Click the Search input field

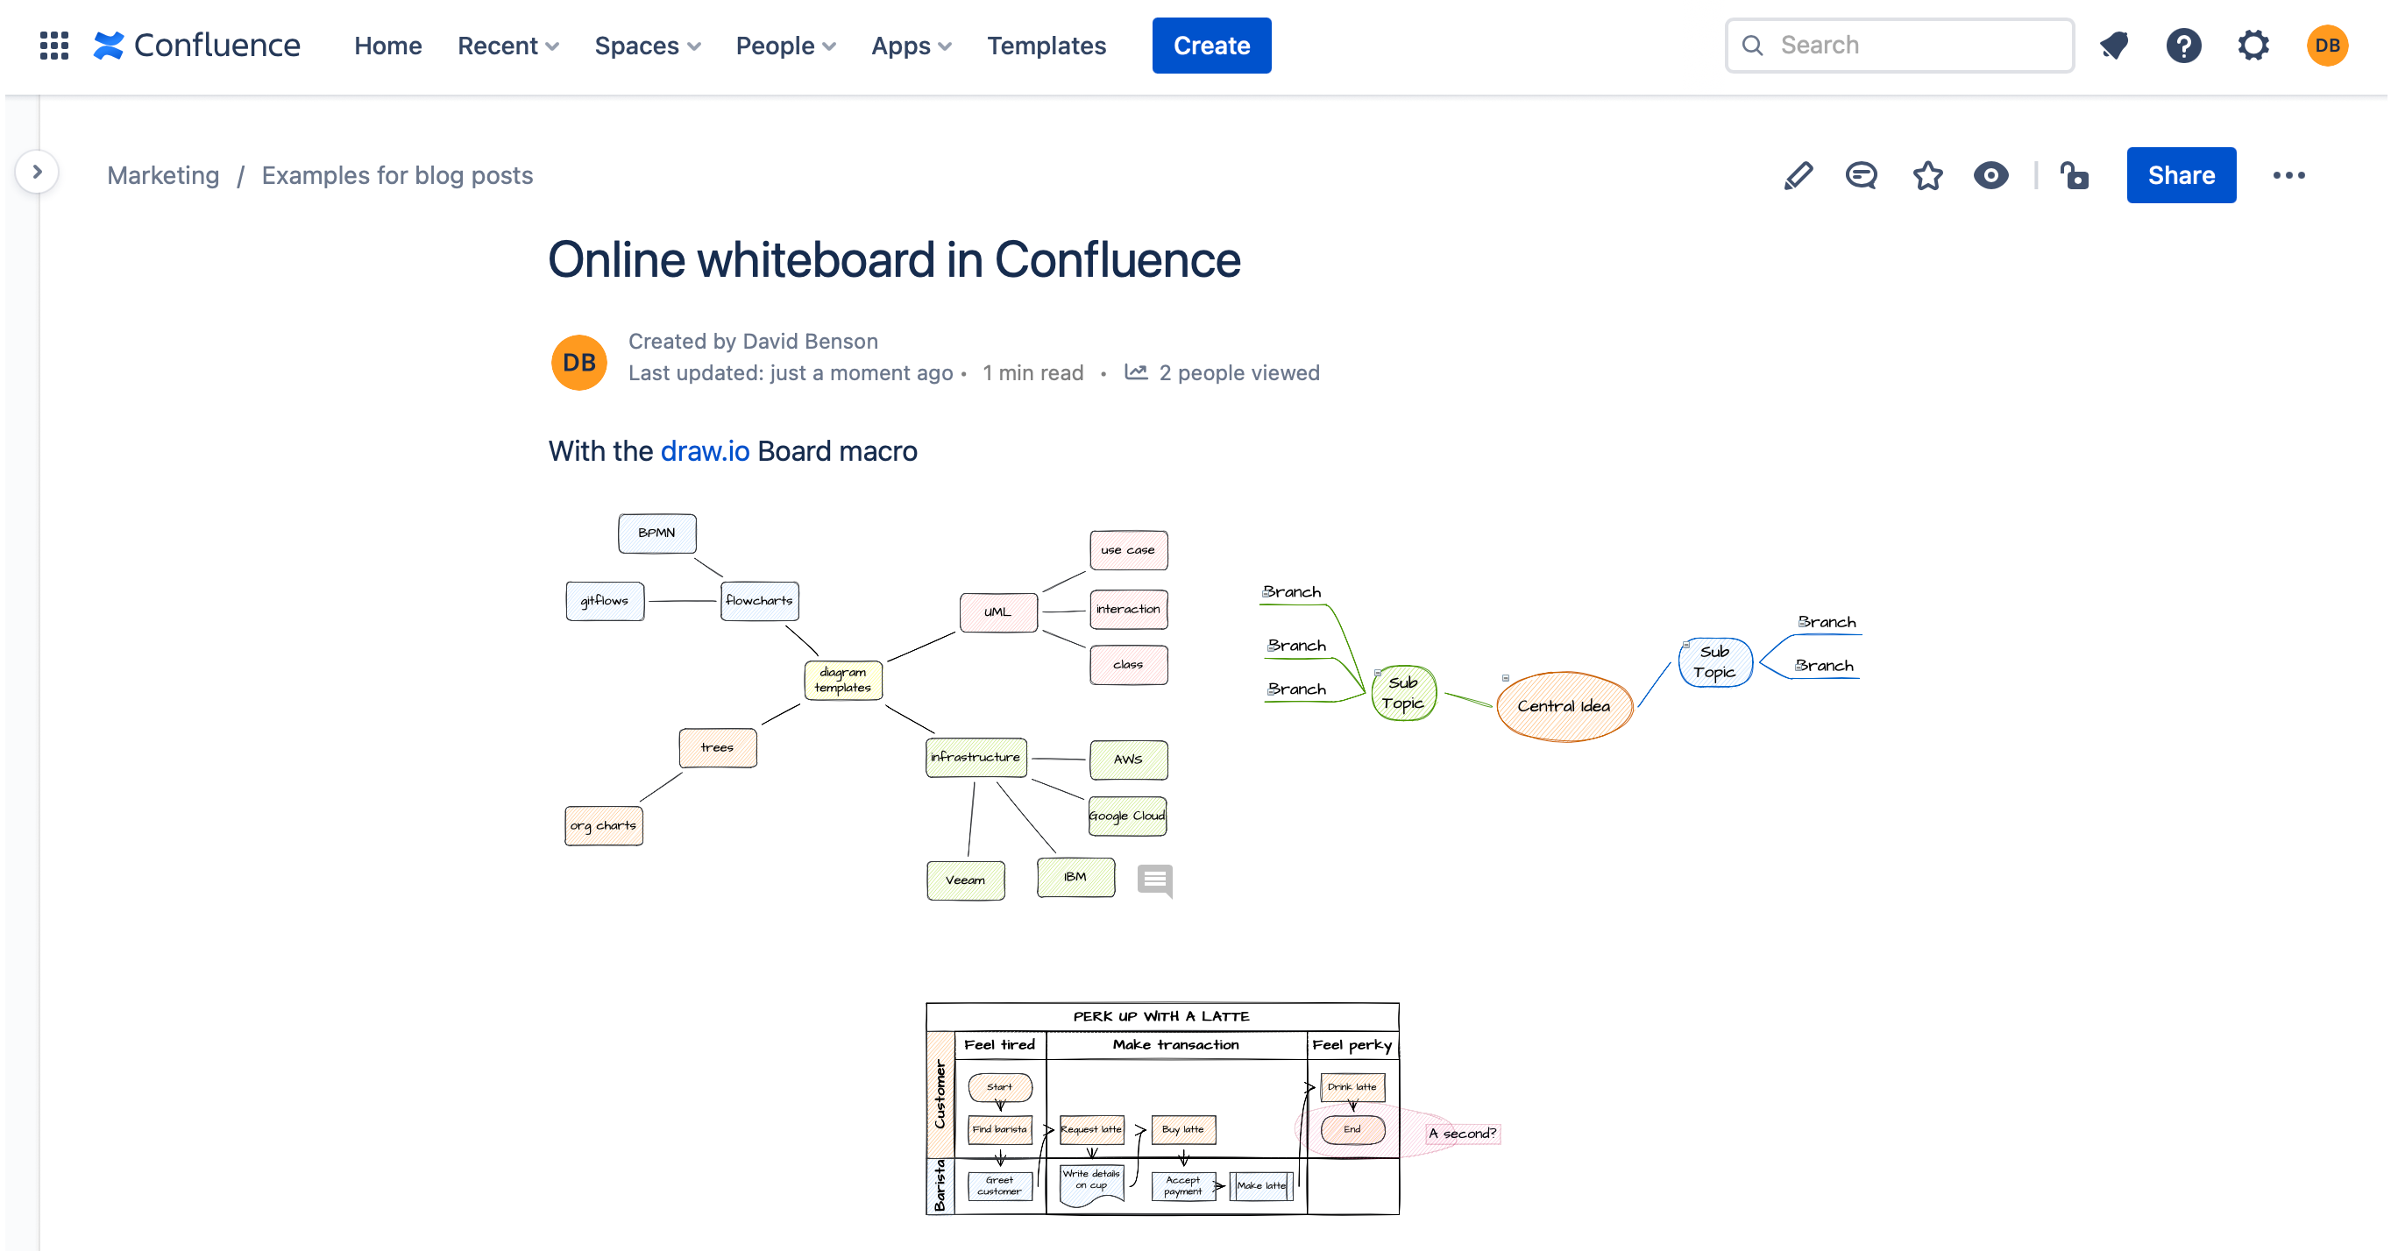click(1901, 45)
